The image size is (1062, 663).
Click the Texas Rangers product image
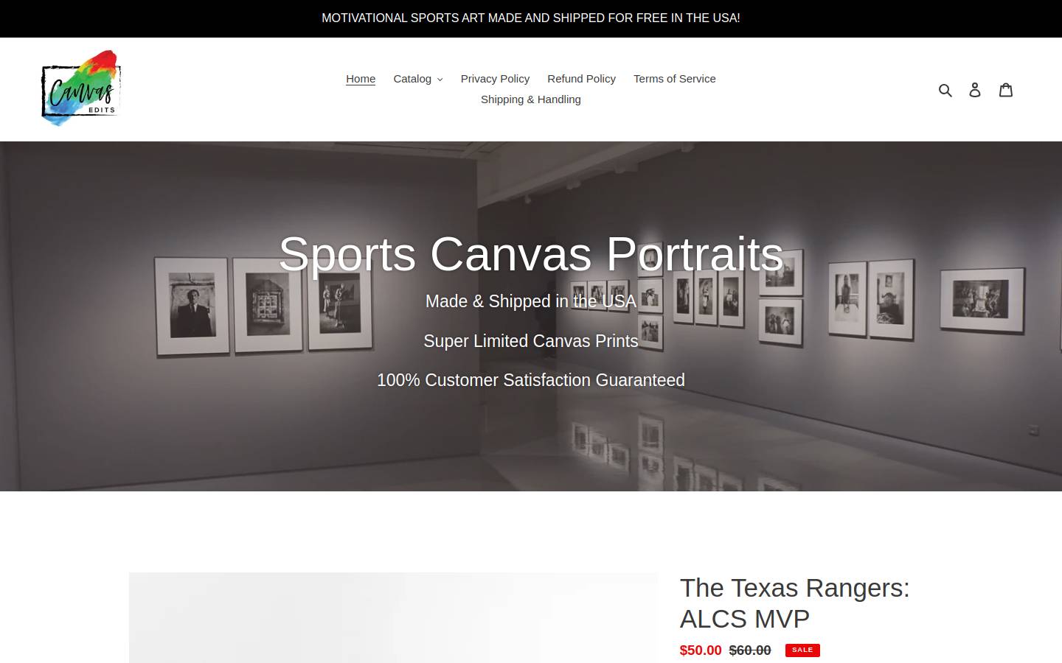point(393,617)
